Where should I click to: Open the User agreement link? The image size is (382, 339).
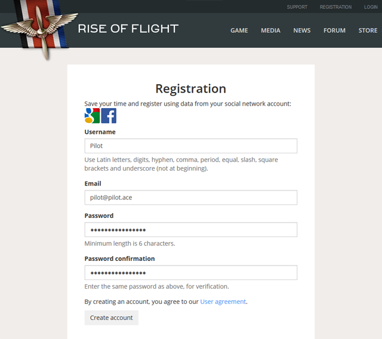223,302
